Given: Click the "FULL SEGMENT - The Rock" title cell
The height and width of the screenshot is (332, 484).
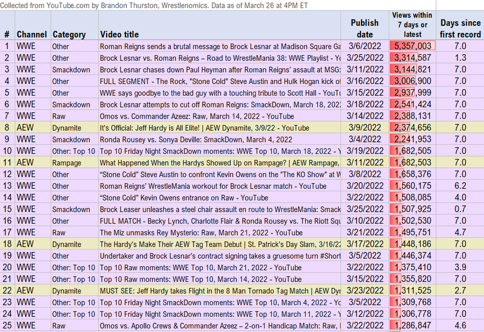Looking at the screenshot, I should point(220,81).
